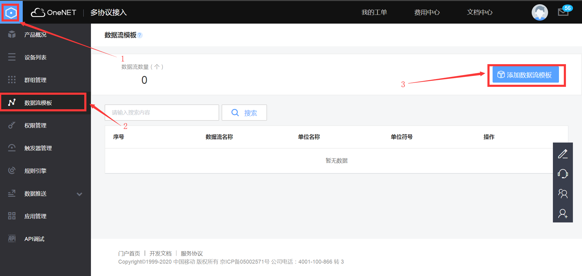Focus the 请输入搜索内容 search field
The height and width of the screenshot is (276, 582).
click(162, 113)
